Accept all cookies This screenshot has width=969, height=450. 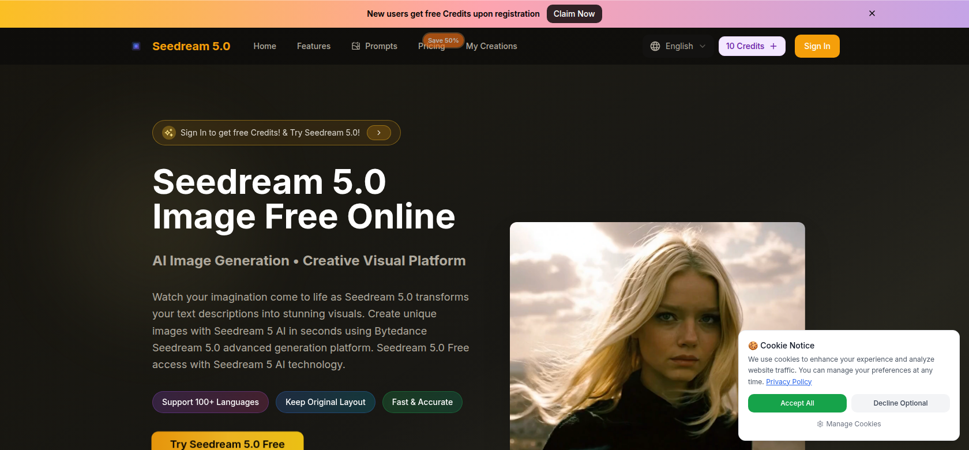click(x=797, y=403)
